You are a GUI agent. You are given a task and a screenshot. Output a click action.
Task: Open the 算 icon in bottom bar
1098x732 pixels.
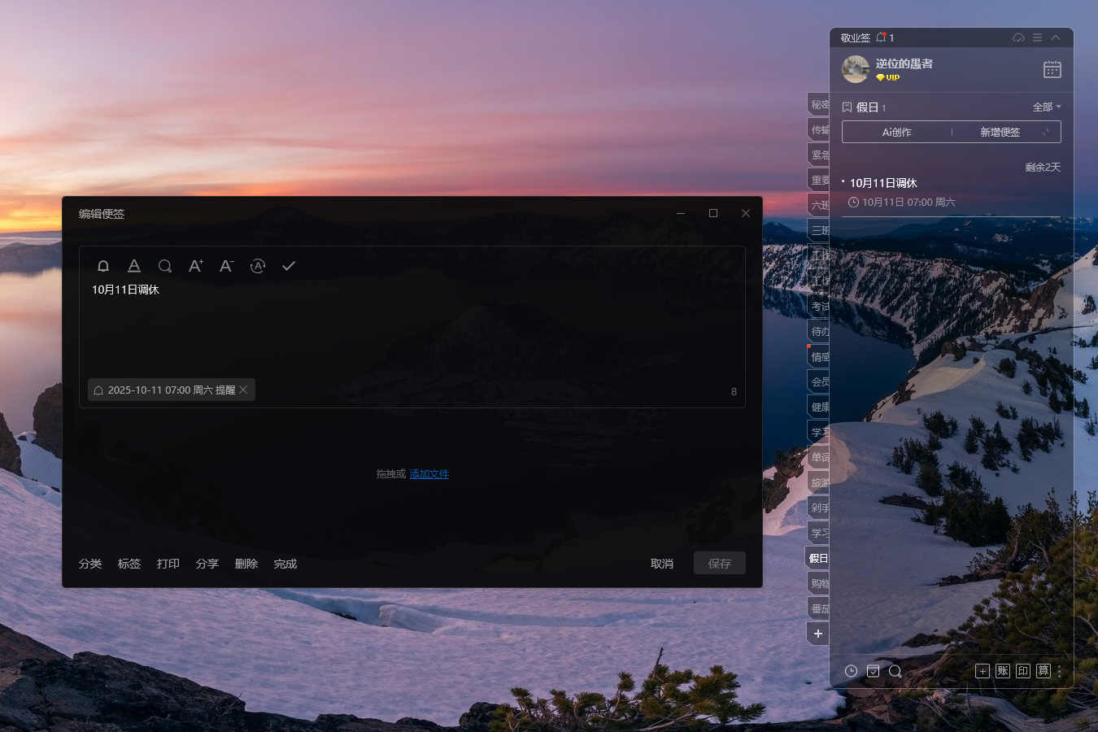(1044, 671)
